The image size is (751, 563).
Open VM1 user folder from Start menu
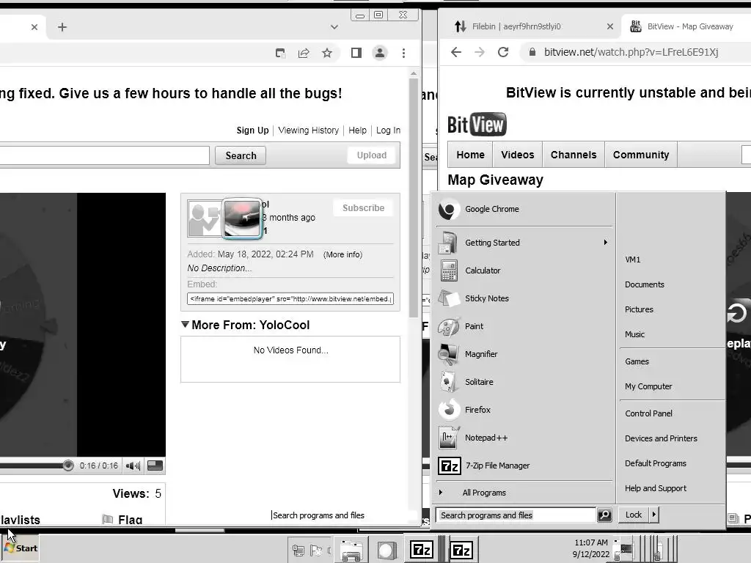[632, 260]
